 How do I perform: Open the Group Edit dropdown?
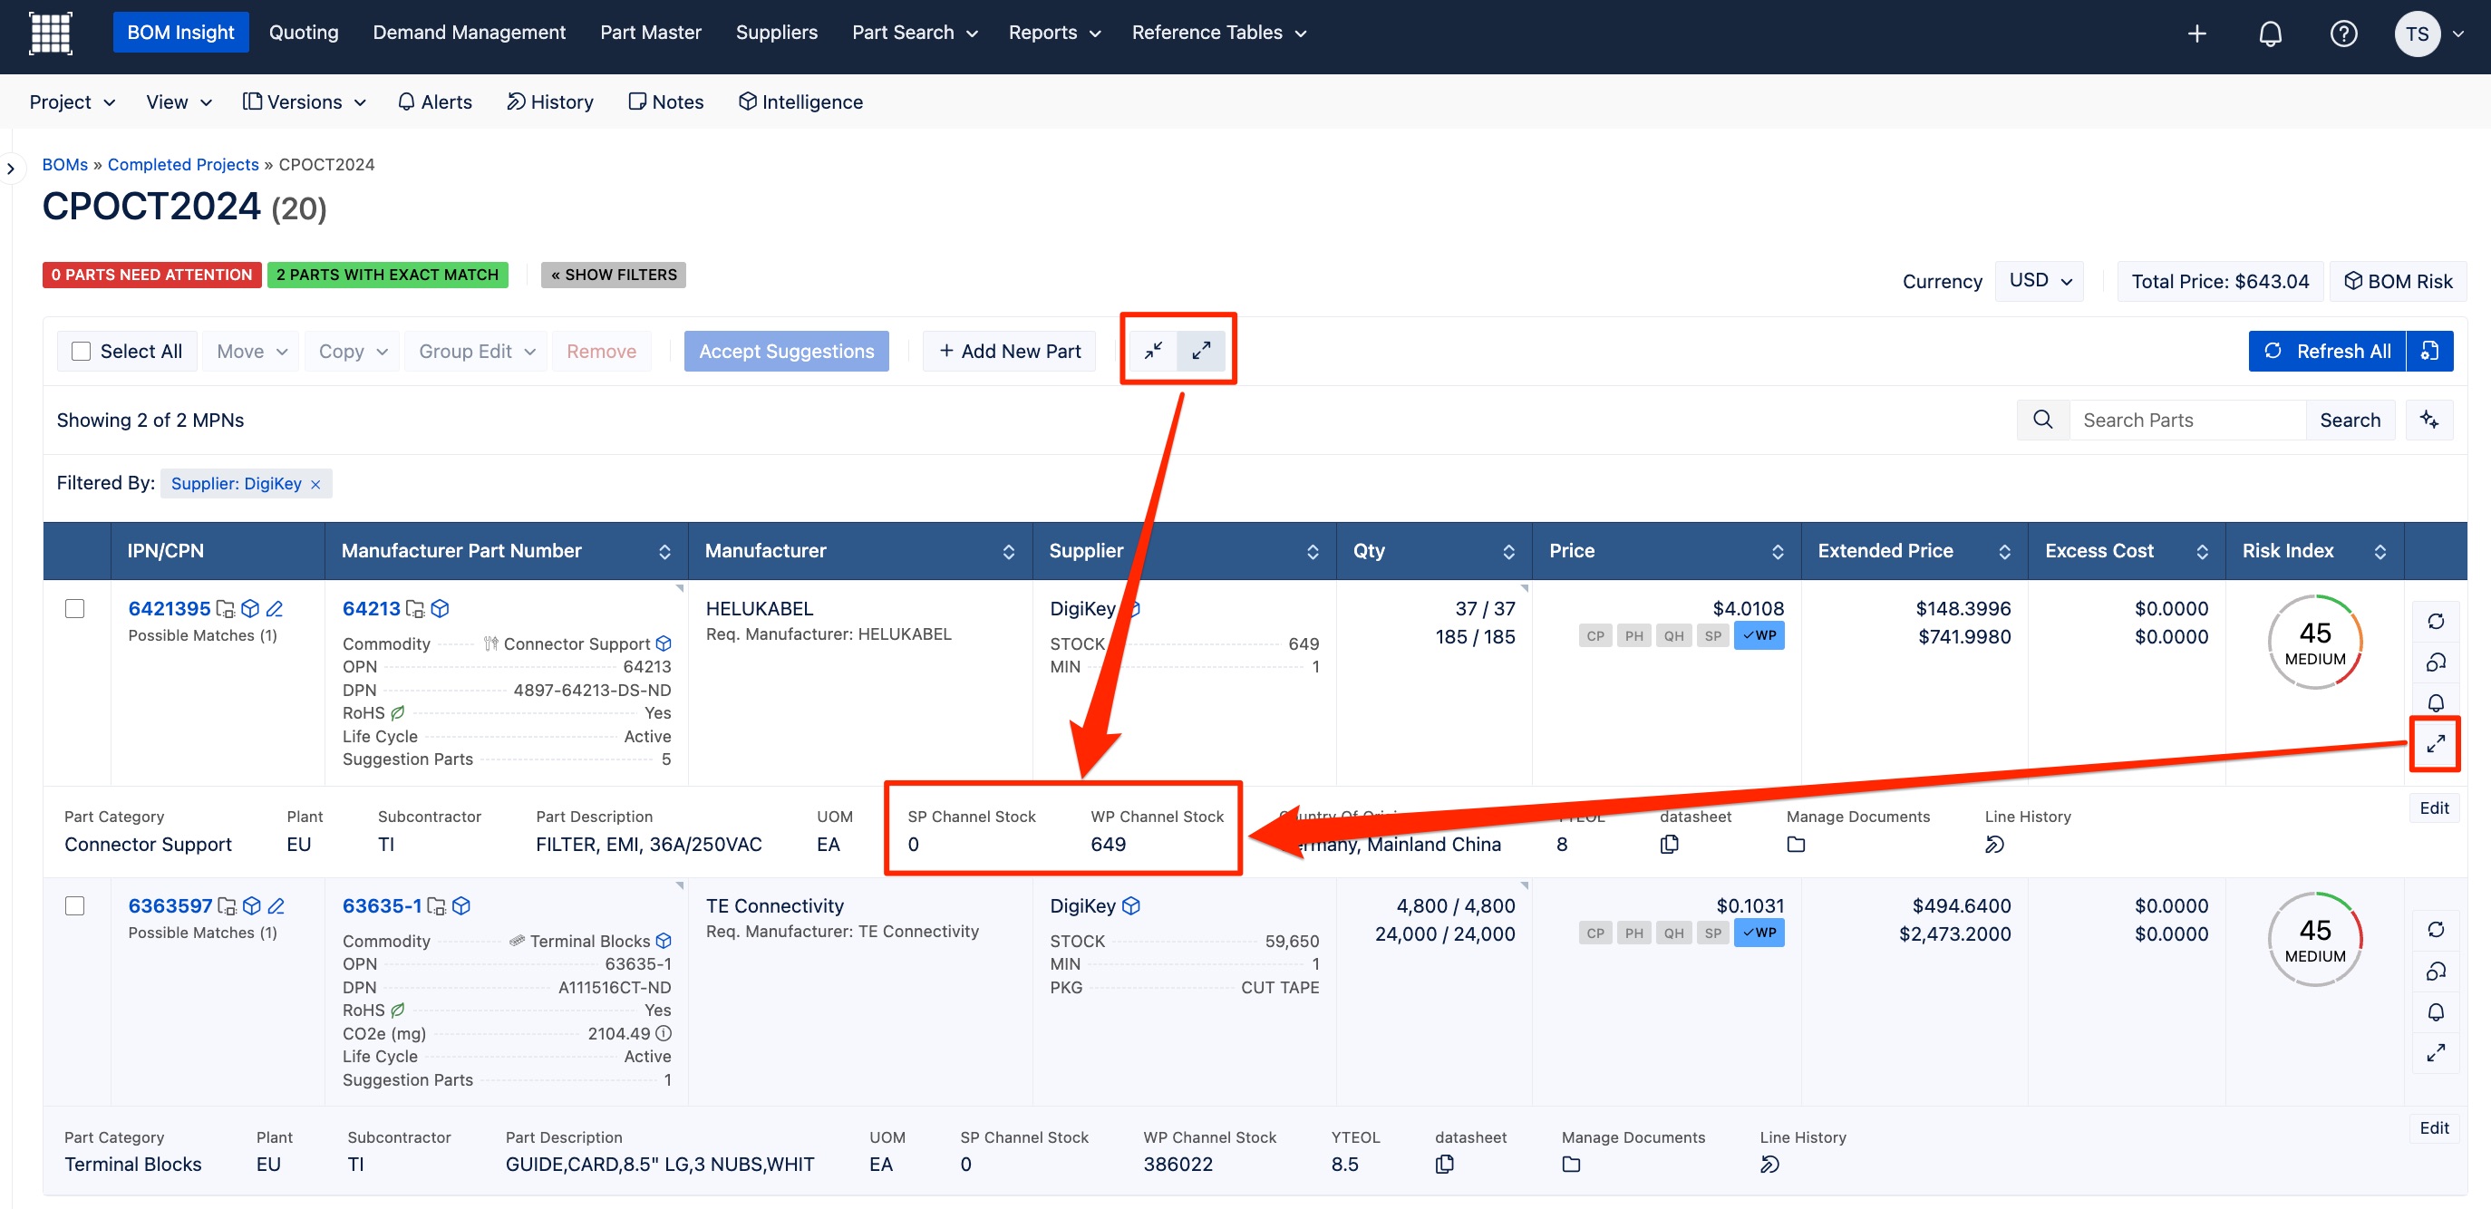coord(476,352)
